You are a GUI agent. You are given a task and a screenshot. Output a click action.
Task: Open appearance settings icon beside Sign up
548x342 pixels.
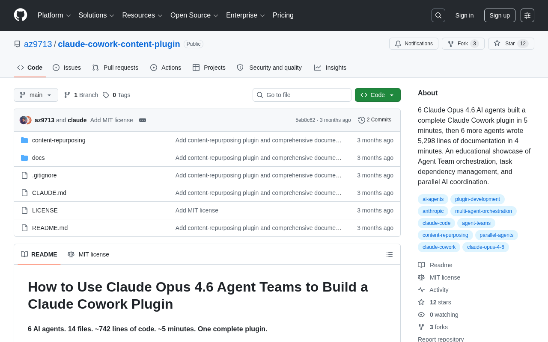tap(527, 15)
